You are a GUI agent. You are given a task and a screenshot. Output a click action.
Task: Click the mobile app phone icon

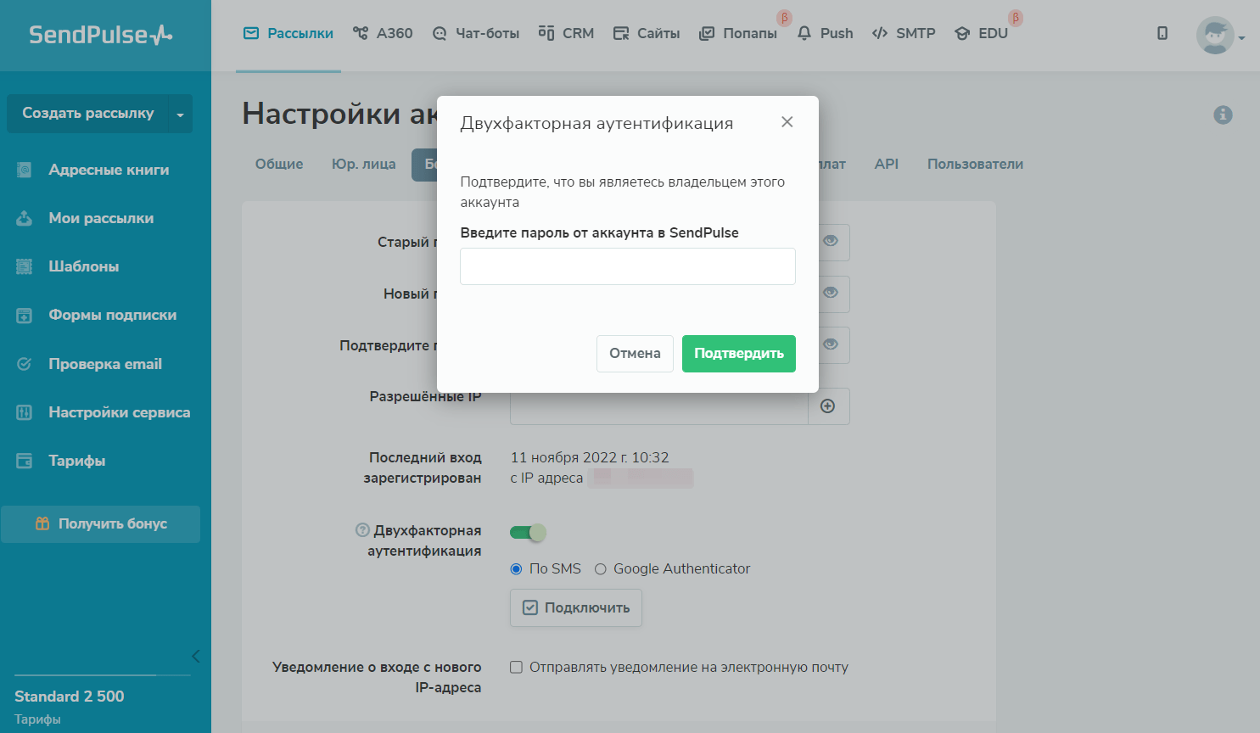[1162, 33]
